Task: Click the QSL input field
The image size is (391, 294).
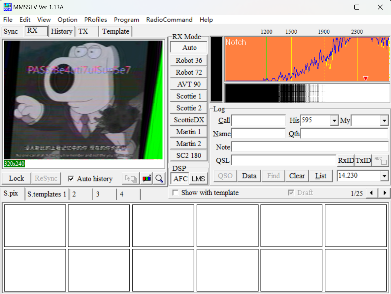Action: [284, 160]
